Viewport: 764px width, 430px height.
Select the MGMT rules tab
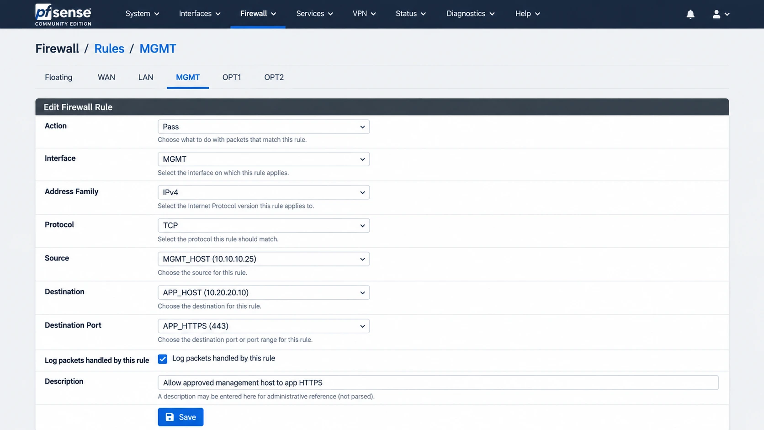tap(188, 77)
